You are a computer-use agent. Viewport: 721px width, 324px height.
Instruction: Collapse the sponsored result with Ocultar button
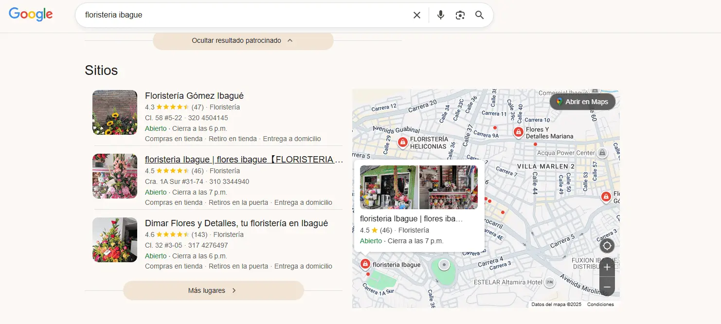(x=243, y=41)
